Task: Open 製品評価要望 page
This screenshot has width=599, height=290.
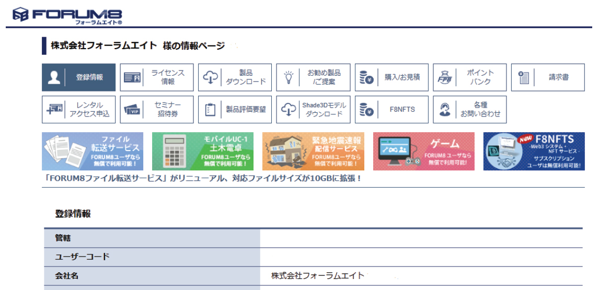Action: coord(235,109)
